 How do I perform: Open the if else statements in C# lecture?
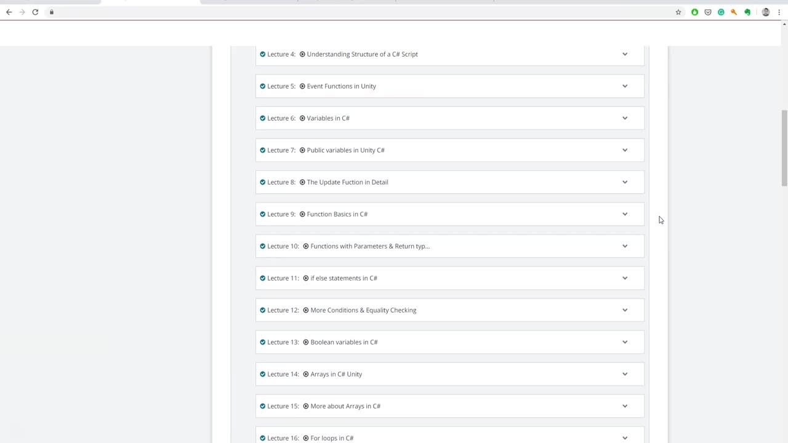pyautogui.click(x=344, y=278)
